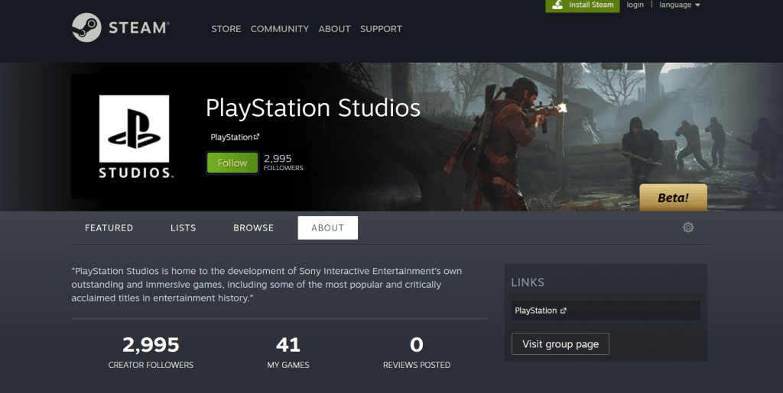Click the green Follow button
This screenshot has width=783, height=393.
232,163
